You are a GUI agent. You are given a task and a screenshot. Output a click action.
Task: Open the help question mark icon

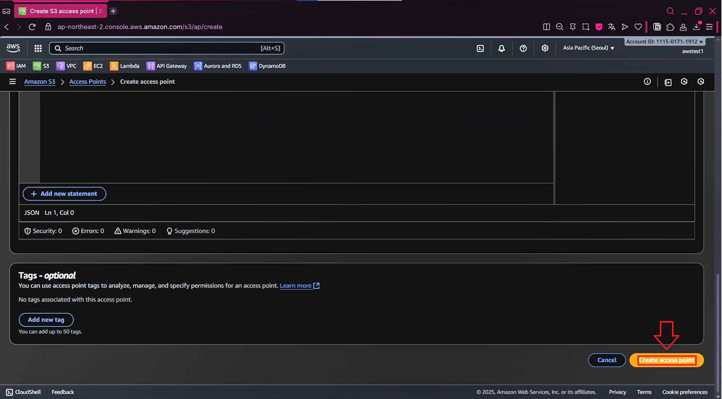pos(523,48)
